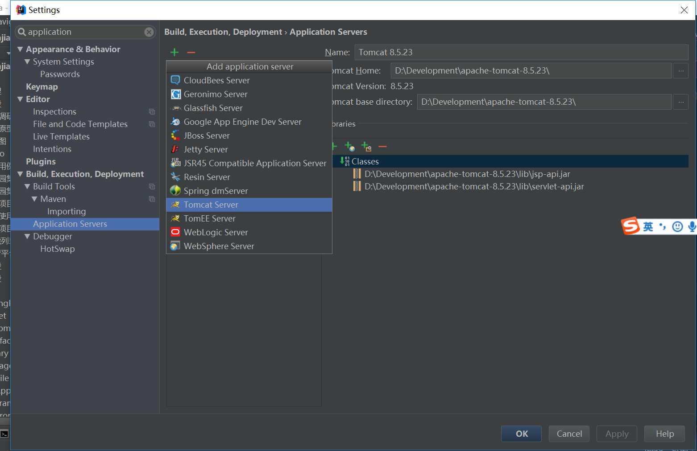Image resolution: width=697 pixels, height=451 pixels.
Task: Click the Build Tools project-level icon
Action: coord(152,187)
